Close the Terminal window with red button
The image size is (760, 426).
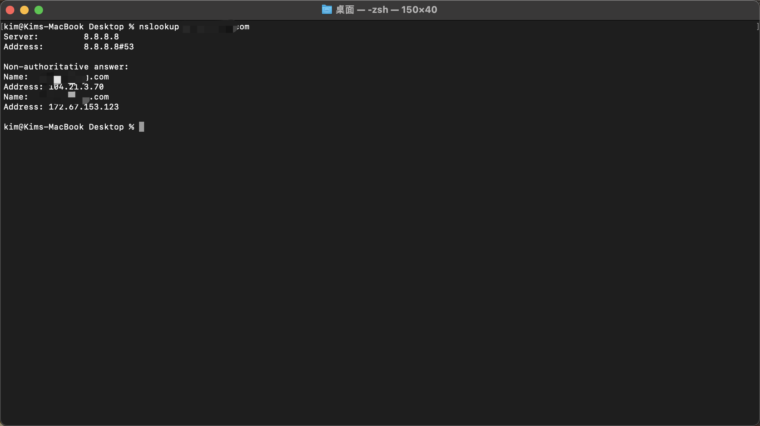pos(10,10)
